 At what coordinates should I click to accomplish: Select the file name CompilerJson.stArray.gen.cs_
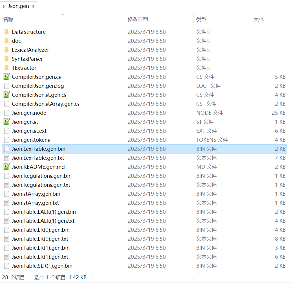[47, 104]
